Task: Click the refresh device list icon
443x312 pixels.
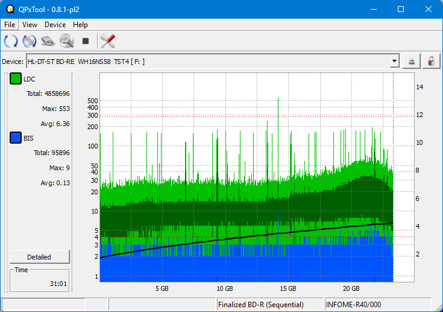Action: [11, 41]
